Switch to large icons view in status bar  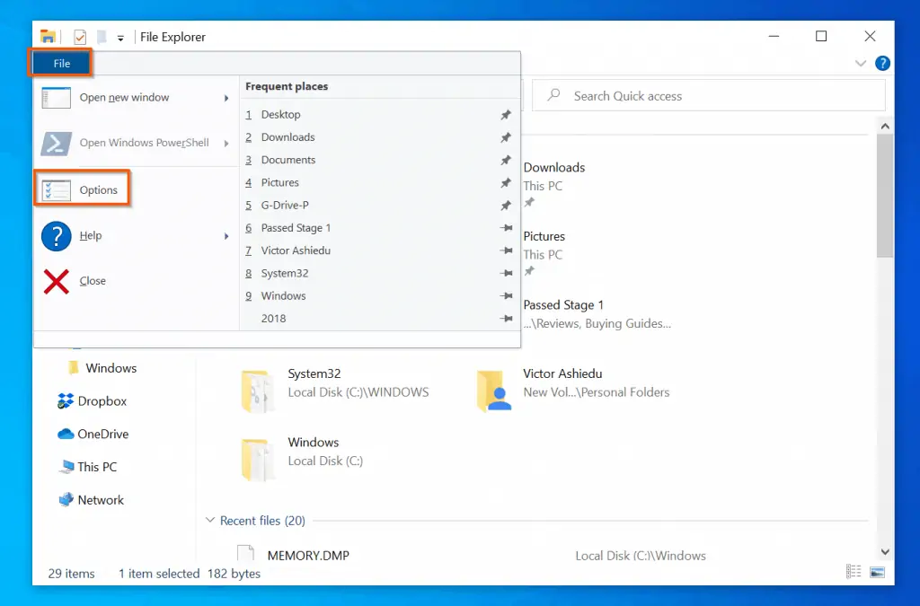pyautogui.click(x=877, y=572)
